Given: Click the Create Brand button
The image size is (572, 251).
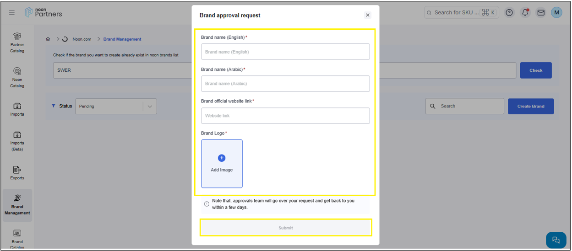Looking at the screenshot, I should [x=530, y=107].
